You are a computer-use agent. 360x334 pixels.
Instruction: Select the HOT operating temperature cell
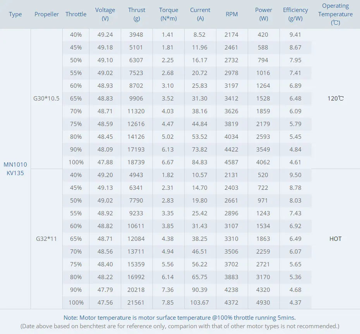335,239
